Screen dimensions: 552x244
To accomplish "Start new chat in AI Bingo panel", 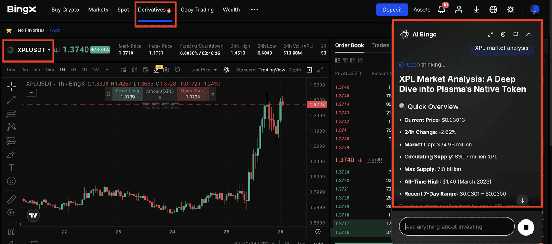I will (516, 34).
